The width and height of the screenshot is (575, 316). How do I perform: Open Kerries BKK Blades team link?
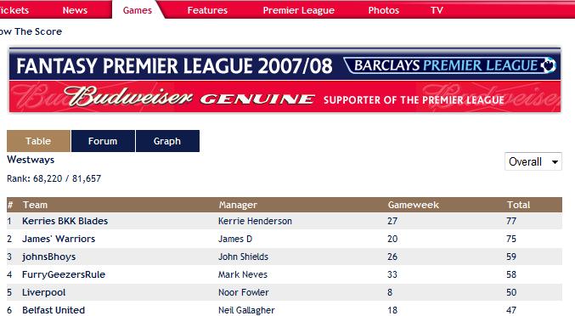point(65,221)
